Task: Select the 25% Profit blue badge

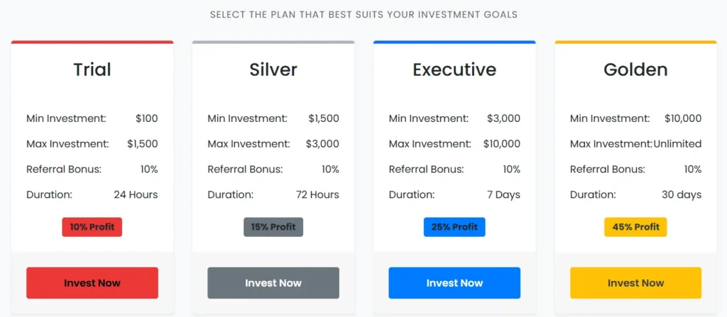Action: pyautogui.click(x=454, y=227)
